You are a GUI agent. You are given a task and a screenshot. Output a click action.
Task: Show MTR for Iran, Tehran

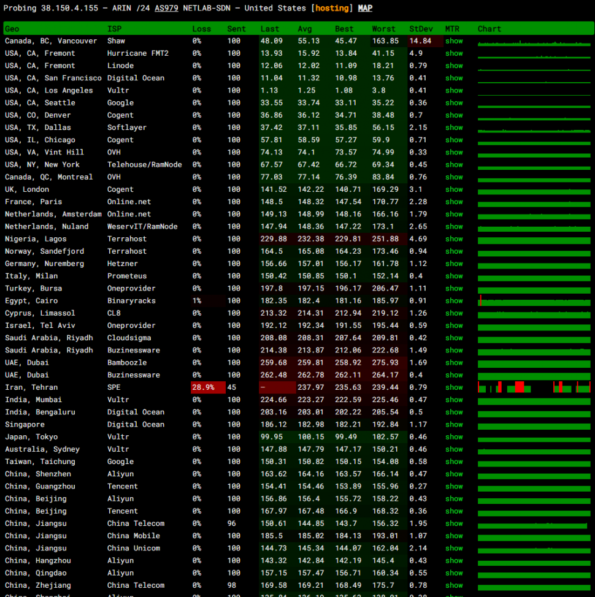pos(454,387)
